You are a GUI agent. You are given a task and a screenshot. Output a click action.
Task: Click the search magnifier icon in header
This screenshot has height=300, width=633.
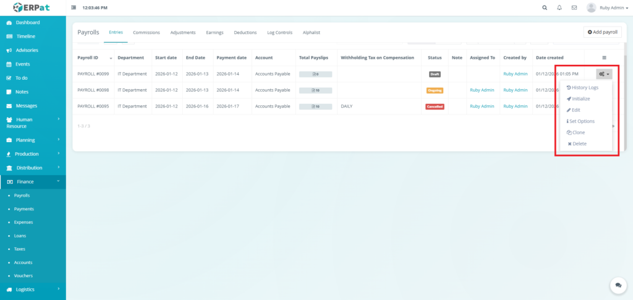[x=545, y=8]
